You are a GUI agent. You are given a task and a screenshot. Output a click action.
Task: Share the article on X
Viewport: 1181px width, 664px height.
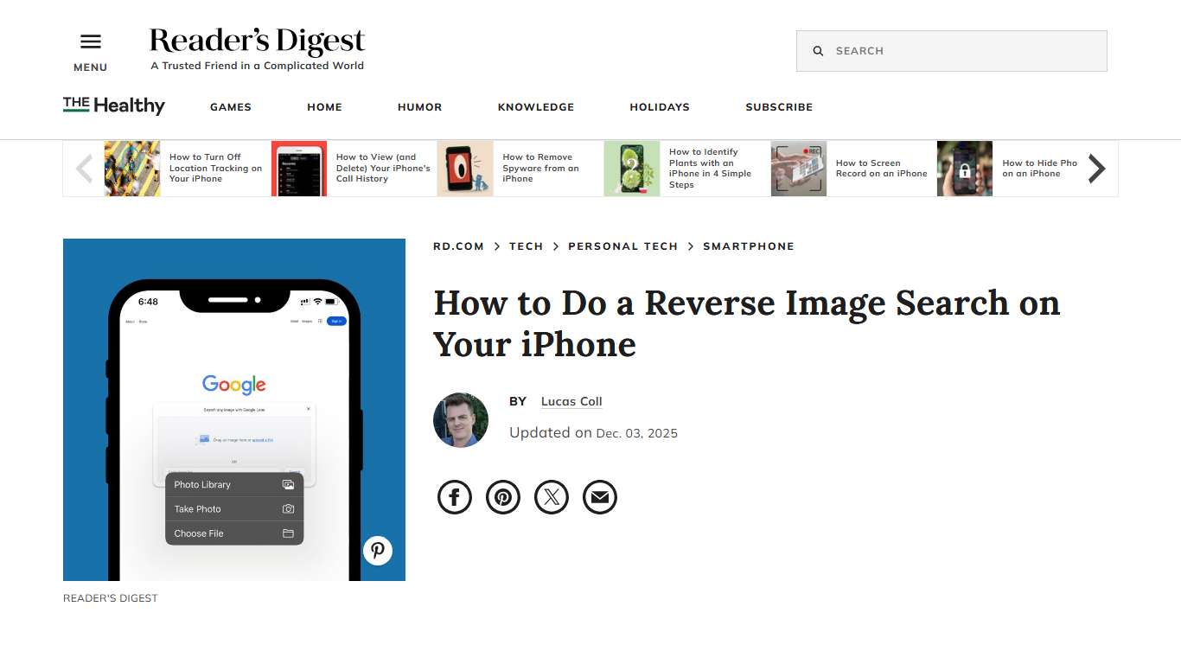(x=551, y=496)
